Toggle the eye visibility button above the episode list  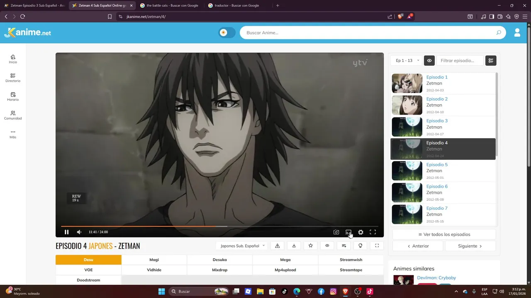(429, 60)
